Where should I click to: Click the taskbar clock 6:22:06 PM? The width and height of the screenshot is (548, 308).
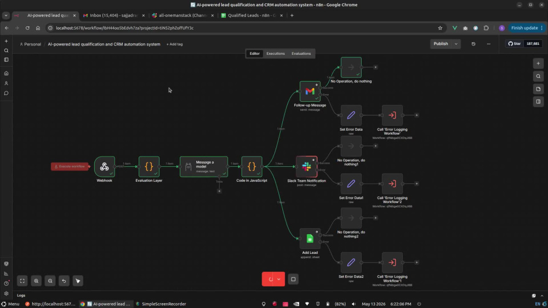pyautogui.click(x=401, y=304)
